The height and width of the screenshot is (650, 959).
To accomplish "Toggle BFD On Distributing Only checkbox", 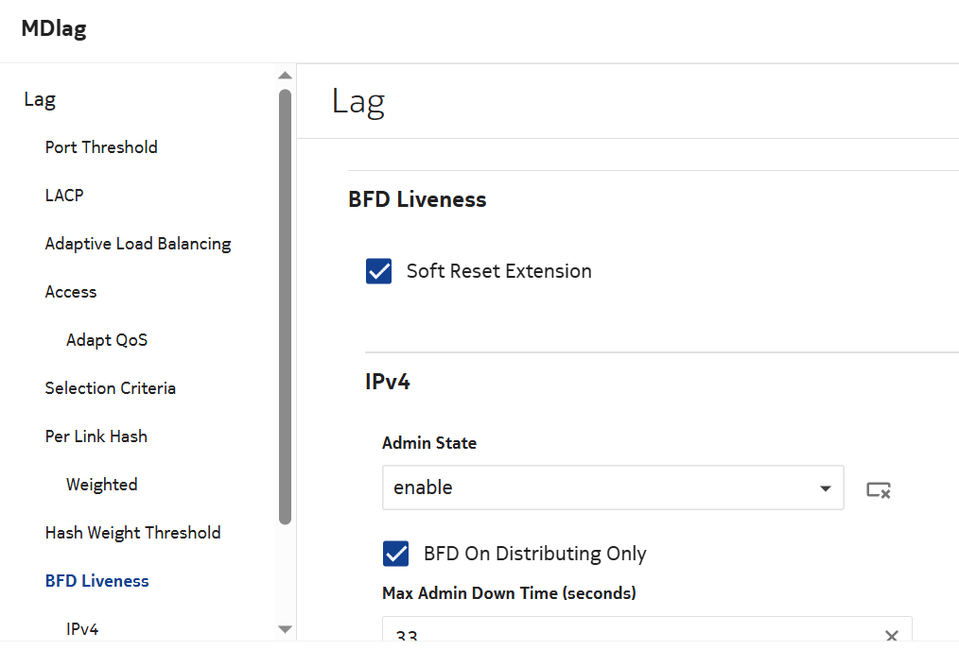I will (x=396, y=554).
